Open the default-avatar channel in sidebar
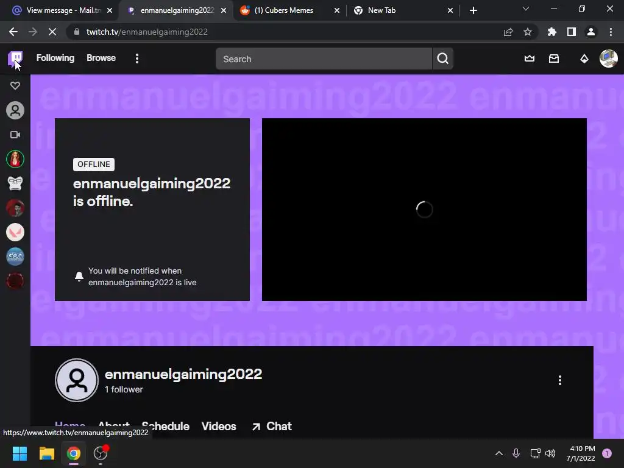The width and height of the screenshot is (624, 468). click(15, 110)
